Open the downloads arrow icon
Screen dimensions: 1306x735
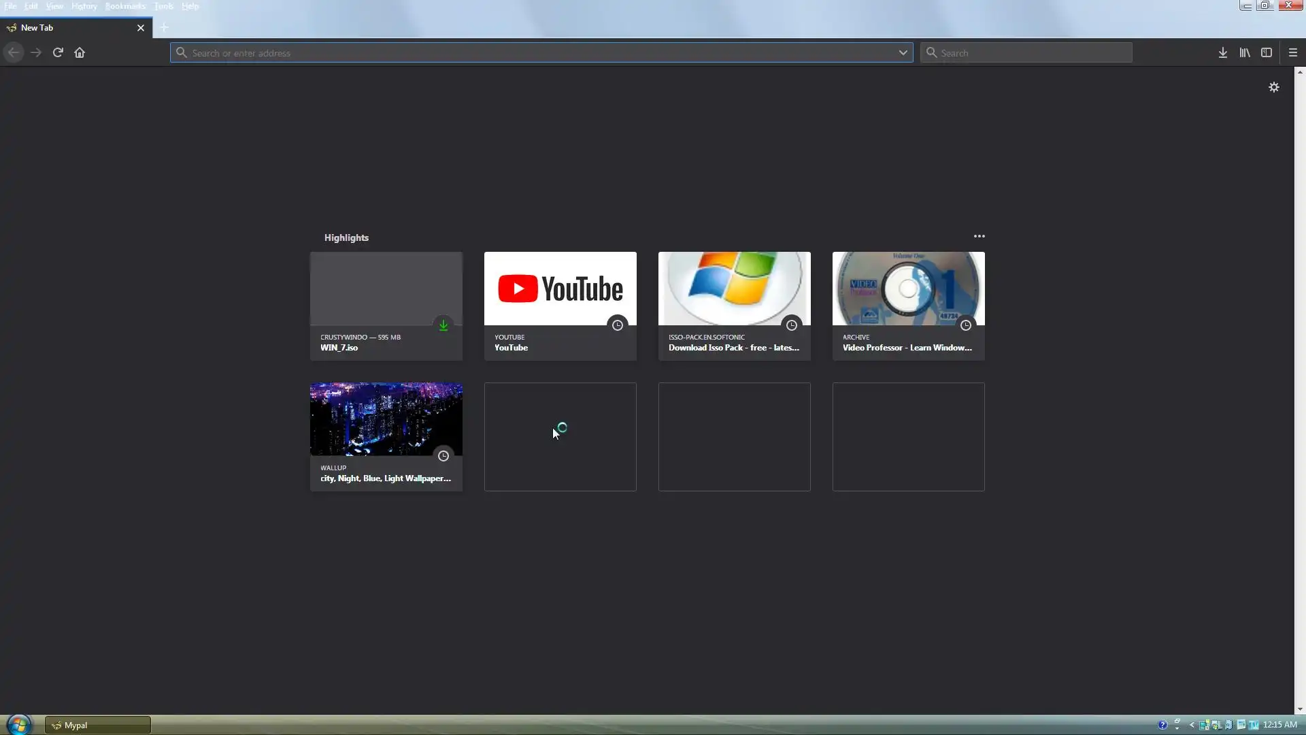tap(1222, 52)
